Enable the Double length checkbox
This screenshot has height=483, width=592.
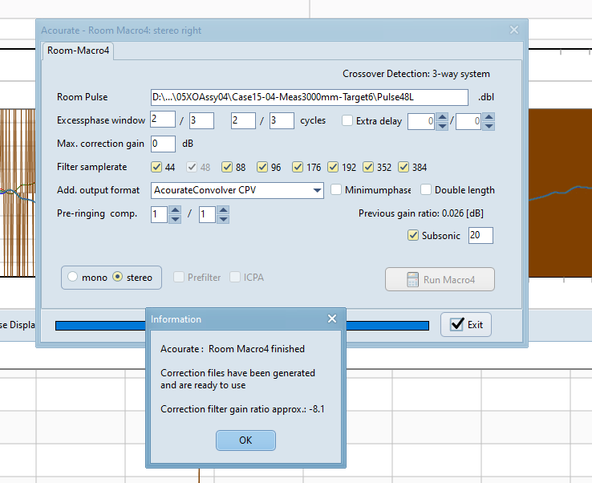point(426,189)
